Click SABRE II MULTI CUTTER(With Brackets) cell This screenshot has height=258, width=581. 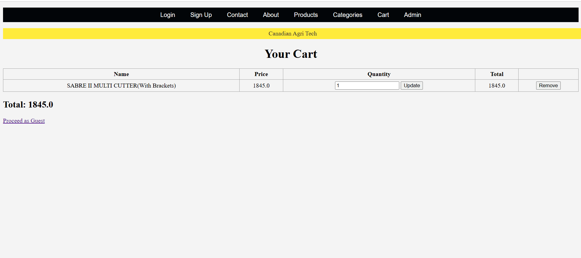[x=121, y=86]
